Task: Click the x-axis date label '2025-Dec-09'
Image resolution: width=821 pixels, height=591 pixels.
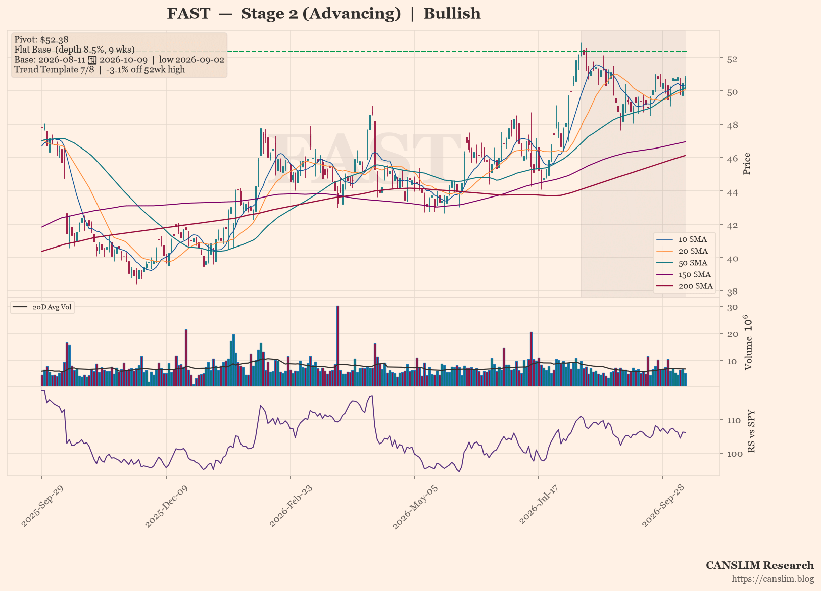Action: pyautogui.click(x=166, y=508)
